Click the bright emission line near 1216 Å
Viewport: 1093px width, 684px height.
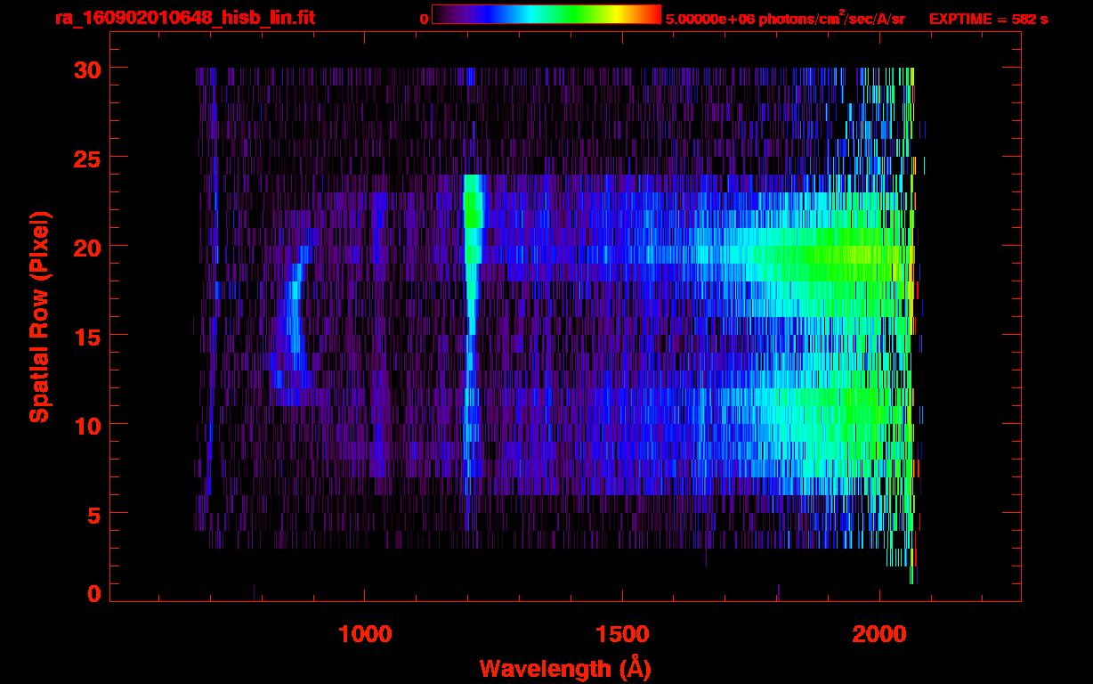coord(472,255)
